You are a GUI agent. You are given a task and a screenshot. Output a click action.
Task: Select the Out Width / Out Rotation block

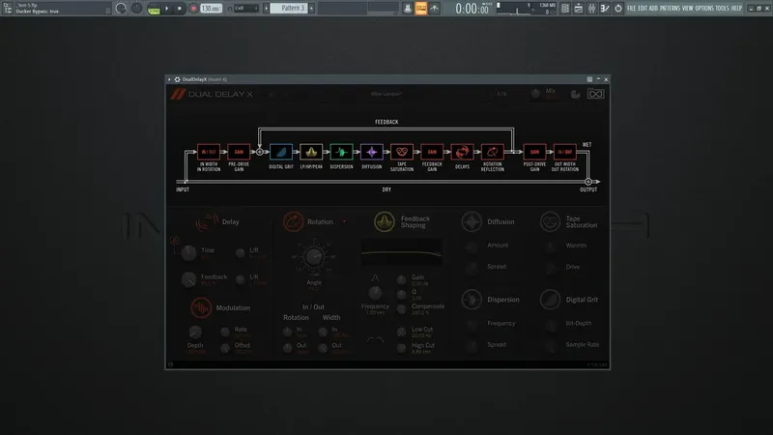click(x=565, y=152)
